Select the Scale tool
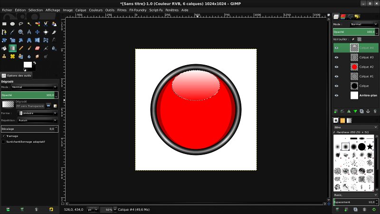 click(13, 40)
